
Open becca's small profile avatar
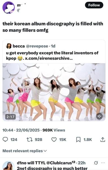tap(9, 46)
